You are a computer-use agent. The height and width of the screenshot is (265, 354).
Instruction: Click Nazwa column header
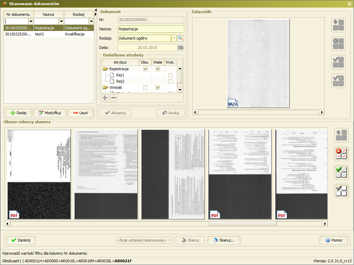pyautogui.click(x=49, y=14)
